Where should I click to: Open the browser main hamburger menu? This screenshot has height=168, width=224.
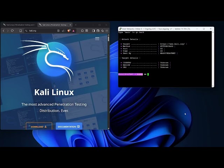pyautogui.click(x=107, y=31)
